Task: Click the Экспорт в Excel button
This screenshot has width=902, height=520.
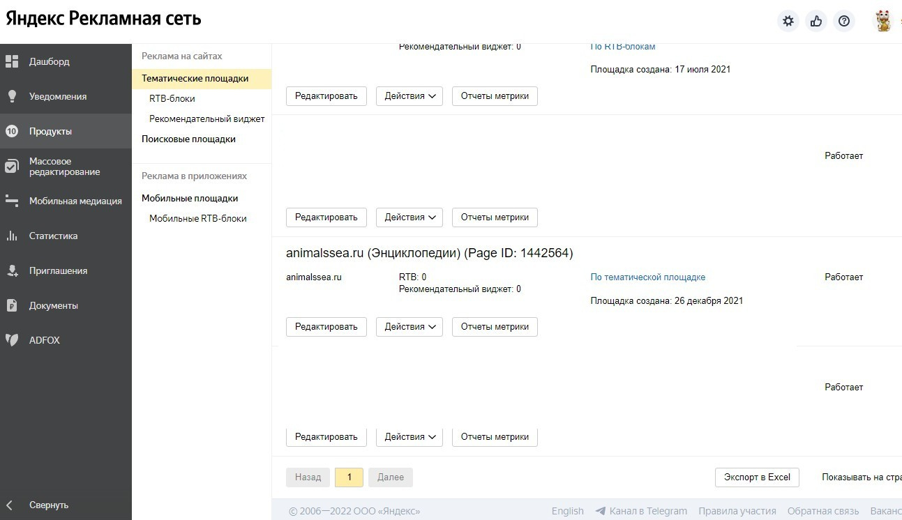Action: pyautogui.click(x=757, y=477)
